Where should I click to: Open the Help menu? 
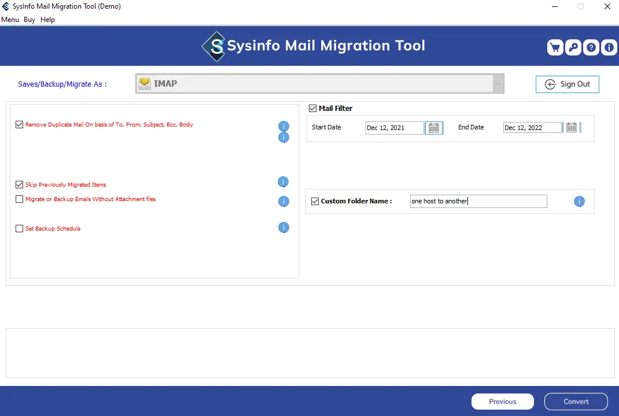(47, 20)
